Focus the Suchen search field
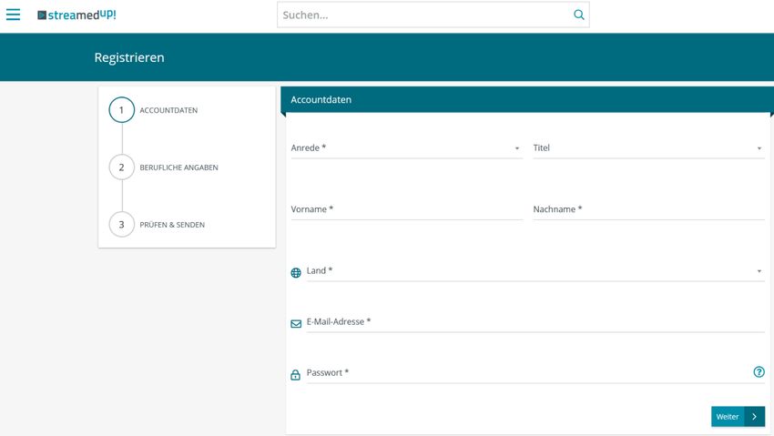This screenshot has height=436, width=774. pos(423,15)
